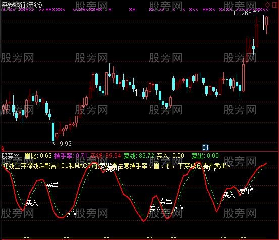Click the 9.99 low price label
This screenshot has height=240, width=279.
pos(65,144)
